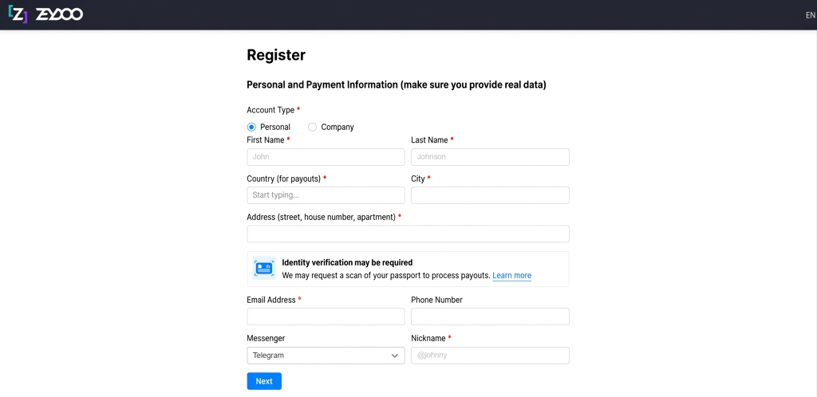Click the Zeydoo logo in the header
The height and width of the screenshot is (397, 817).
coord(45,14)
